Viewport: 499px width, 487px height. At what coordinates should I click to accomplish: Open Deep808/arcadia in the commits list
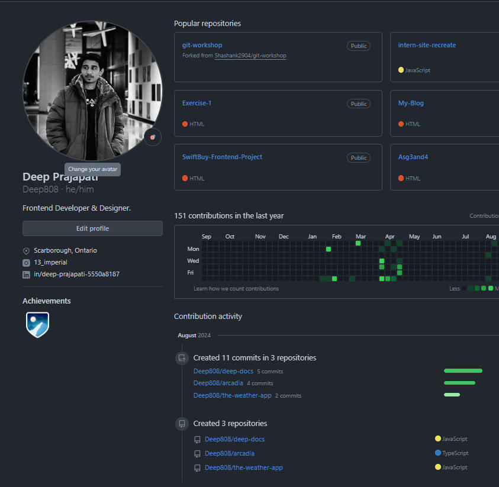[218, 383]
